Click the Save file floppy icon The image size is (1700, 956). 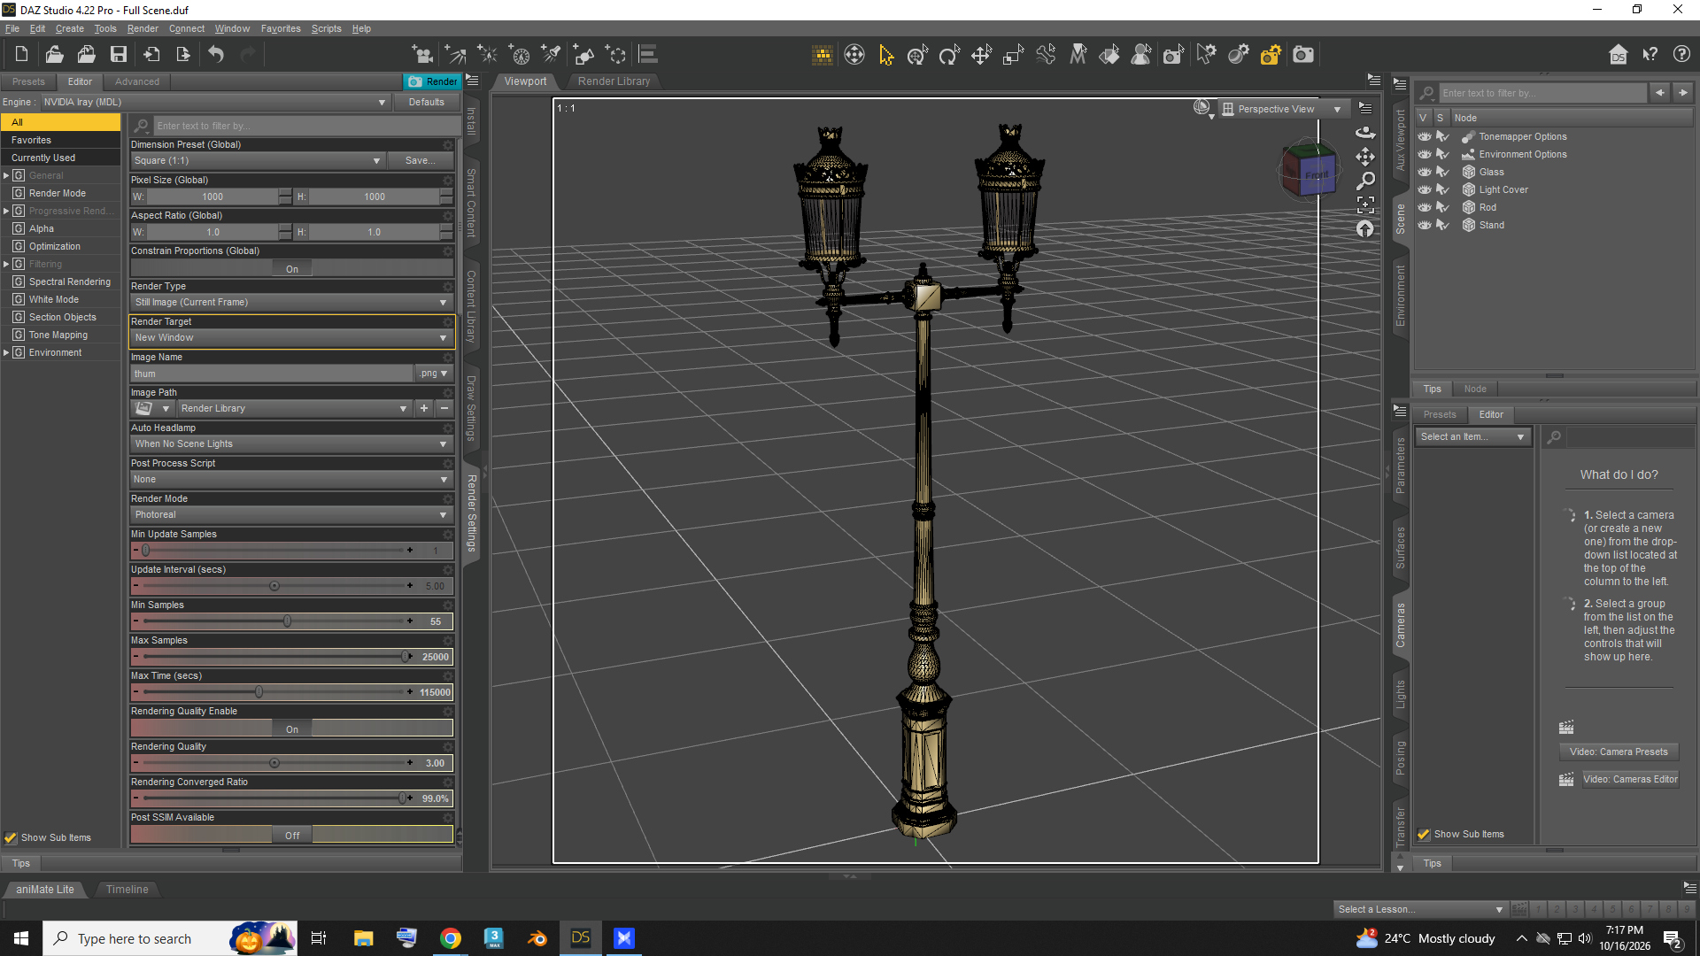pos(118,55)
